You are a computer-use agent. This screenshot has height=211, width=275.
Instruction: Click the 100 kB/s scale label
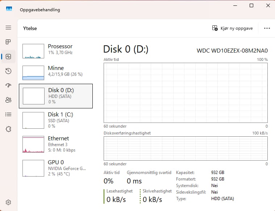pyautogui.click(x=260, y=133)
